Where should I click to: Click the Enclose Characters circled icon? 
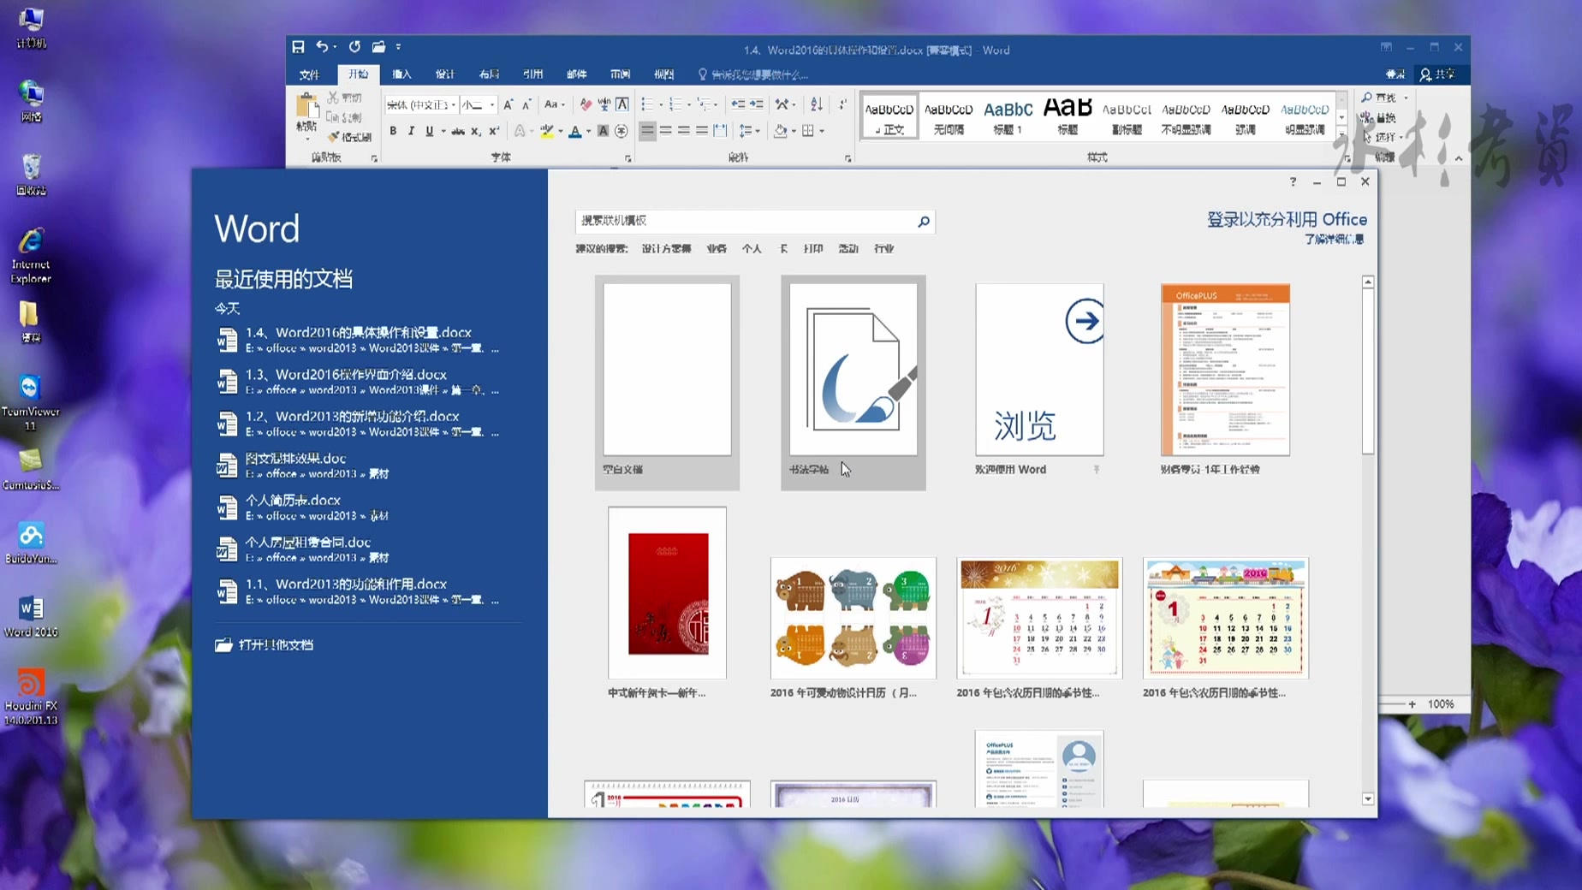[621, 131]
